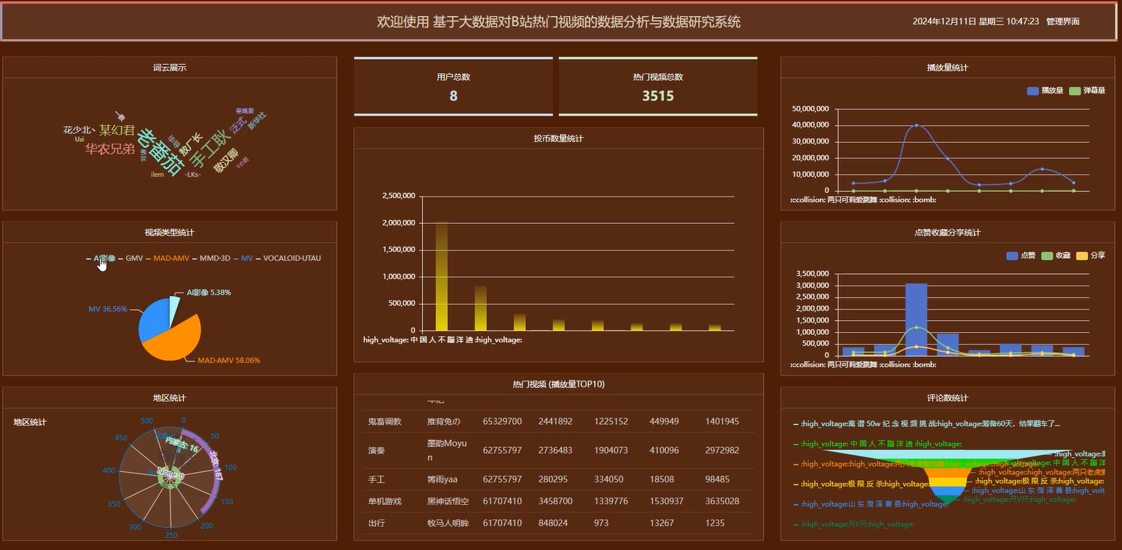Image resolution: width=1122 pixels, height=550 pixels.
Task: Click the 推背兔の author cell
Action: pyautogui.click(x=443, y=422)
